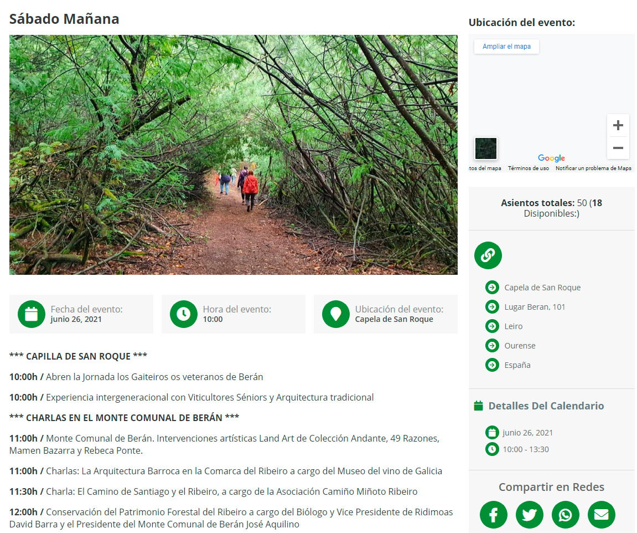The image size is (637, 533).
Task: Zoom in on the map
Action: (618, 125)
